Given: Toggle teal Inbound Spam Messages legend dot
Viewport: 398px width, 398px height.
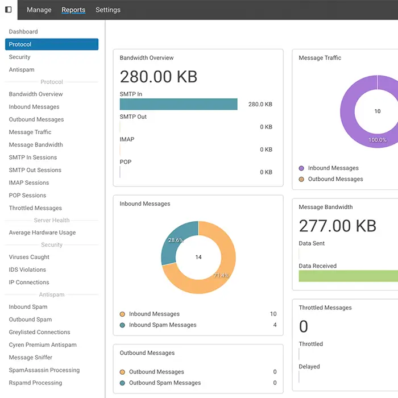Looking at the screenshot, I should coord(122,325).
